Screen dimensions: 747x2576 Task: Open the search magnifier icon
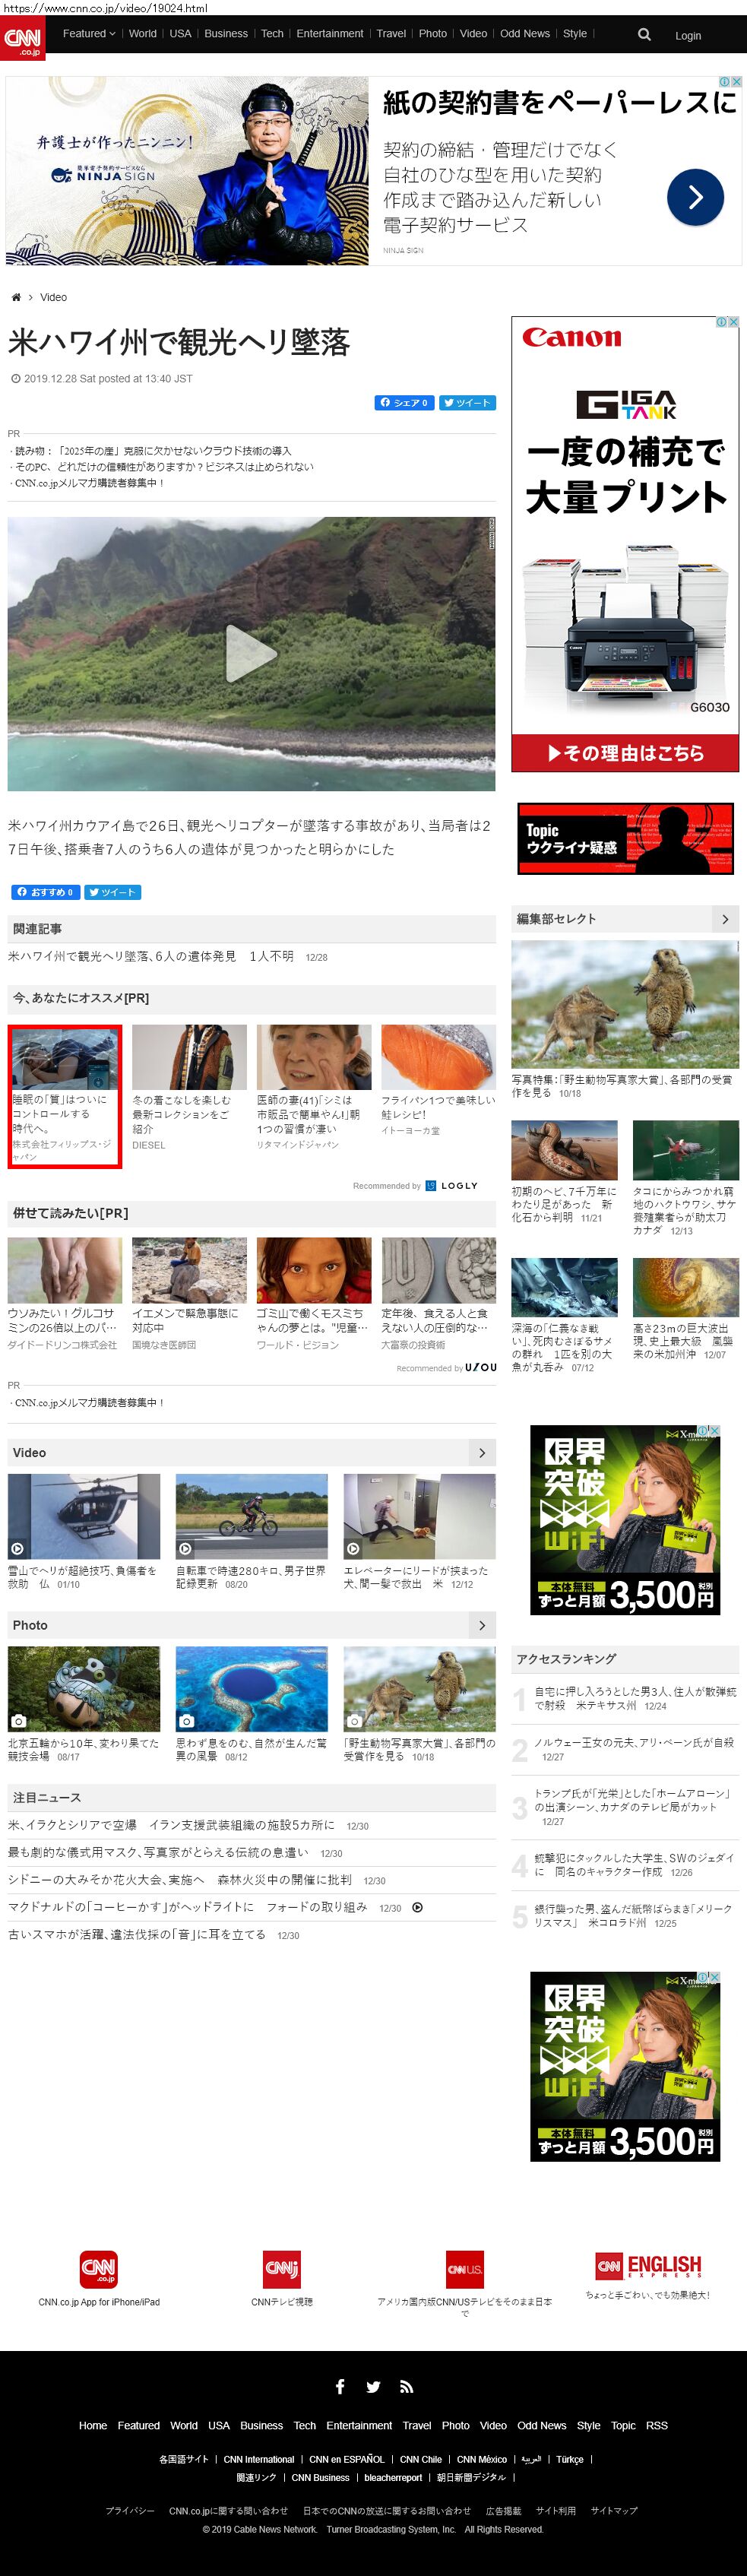tap(644, 34)
